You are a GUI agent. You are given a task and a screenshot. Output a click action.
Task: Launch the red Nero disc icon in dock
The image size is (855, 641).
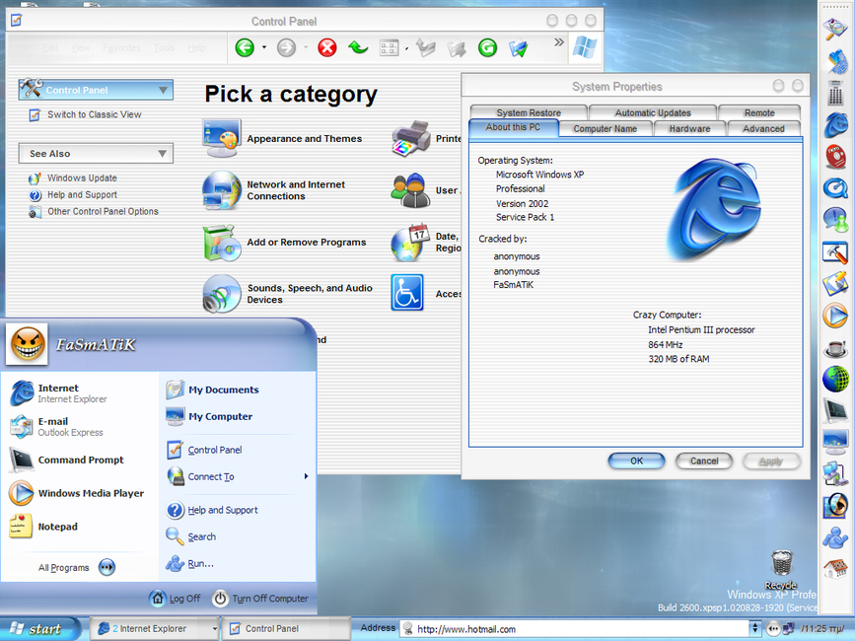835,157
